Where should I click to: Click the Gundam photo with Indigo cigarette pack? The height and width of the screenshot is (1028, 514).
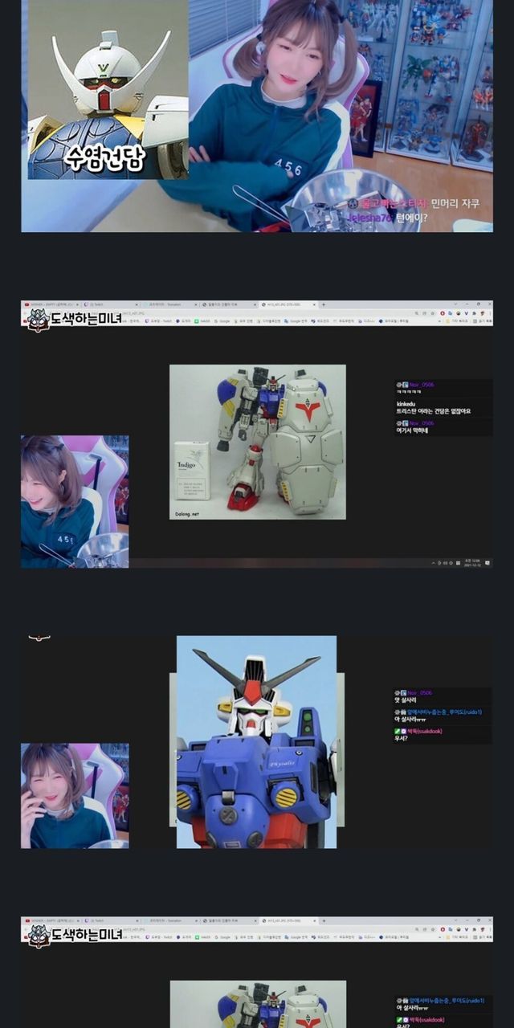click(257, 442)
